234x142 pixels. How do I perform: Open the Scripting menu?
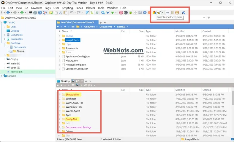point(67,8)
